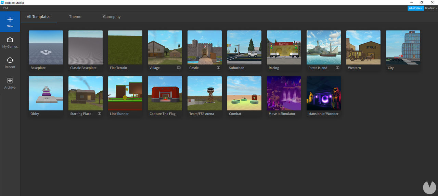
Task: Click the New plus icon in sidebar
Action: tap(10, 19)
